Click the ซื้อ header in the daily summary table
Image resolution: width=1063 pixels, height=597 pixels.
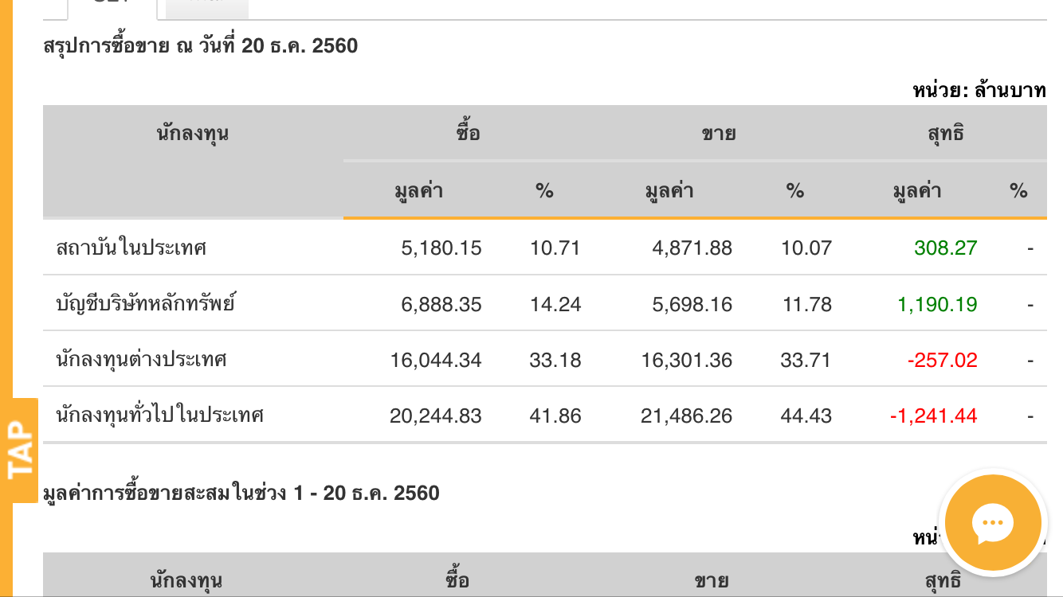[468, 134]
